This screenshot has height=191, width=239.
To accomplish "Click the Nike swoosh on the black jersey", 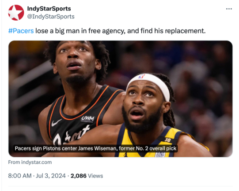I will [56, 123].
